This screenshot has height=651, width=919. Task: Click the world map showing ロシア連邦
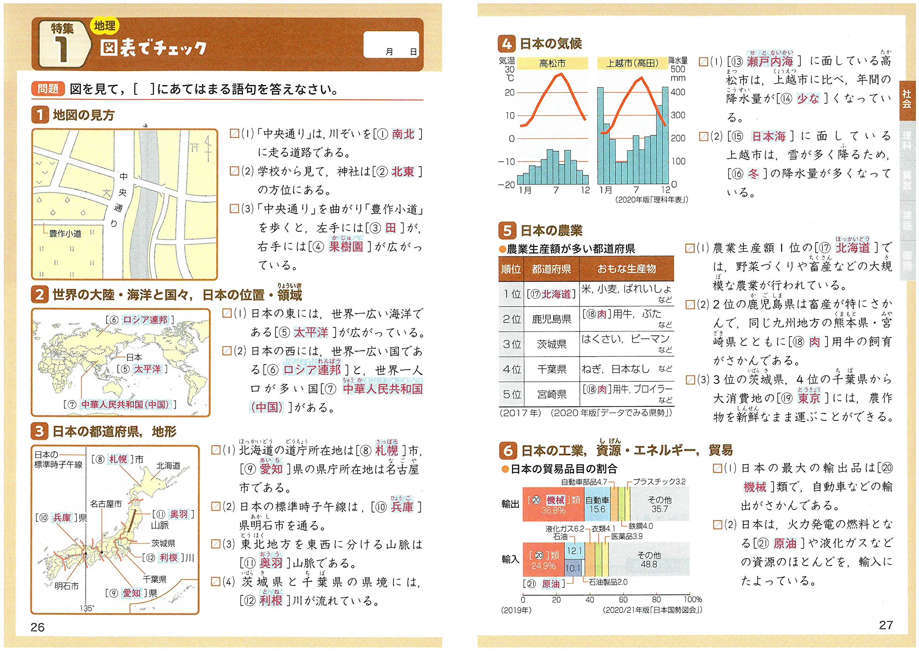click(x=121, y=362)
